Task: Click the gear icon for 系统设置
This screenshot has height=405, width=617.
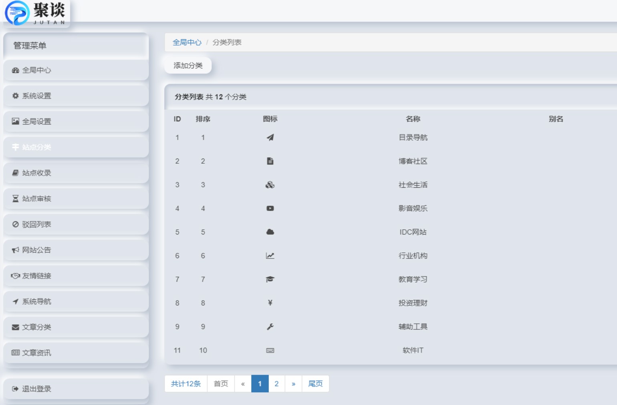Action: click(x=15, y=96)
